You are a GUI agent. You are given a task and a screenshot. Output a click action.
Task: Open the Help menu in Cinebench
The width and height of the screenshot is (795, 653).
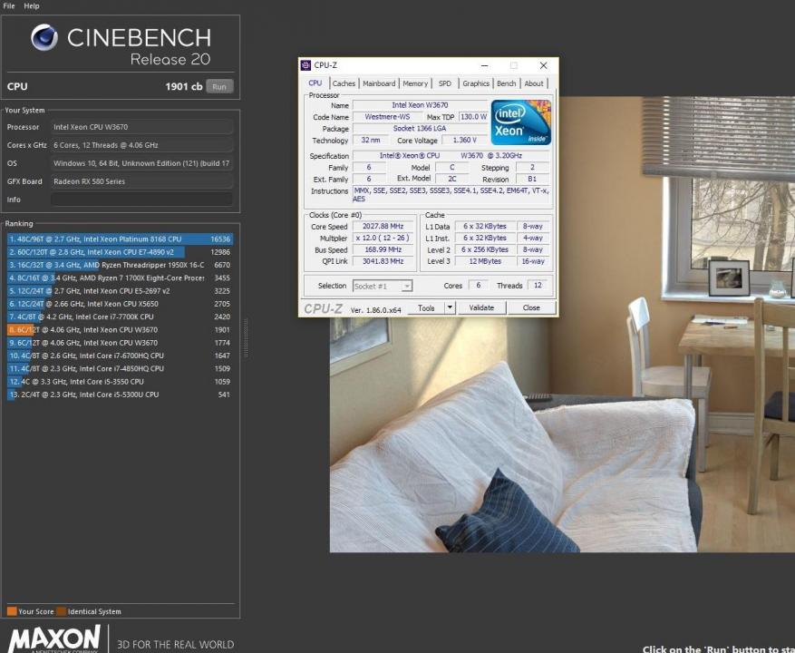tap(32, 6)
